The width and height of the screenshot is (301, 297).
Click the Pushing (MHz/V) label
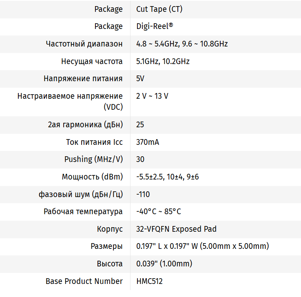pyautogui.click(x=93, y=160)
